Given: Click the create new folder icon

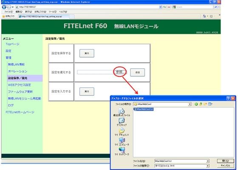Looking at the screenshot, I should (x=205, y=104).
